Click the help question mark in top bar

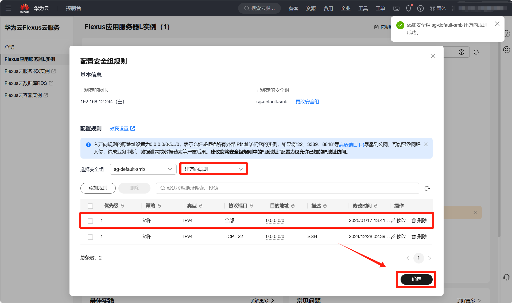point(420,8)
